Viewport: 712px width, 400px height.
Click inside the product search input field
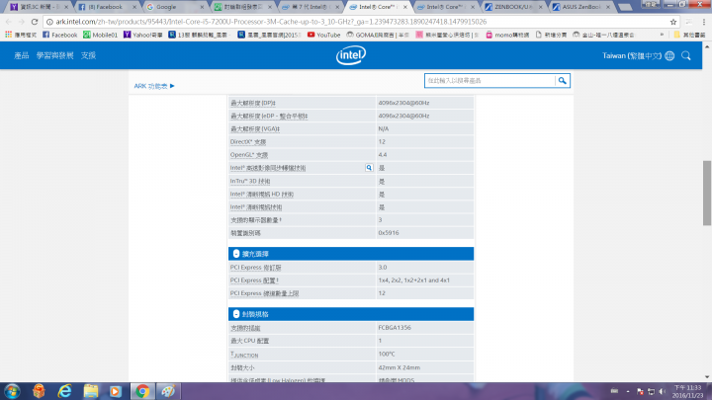[489, 81]
